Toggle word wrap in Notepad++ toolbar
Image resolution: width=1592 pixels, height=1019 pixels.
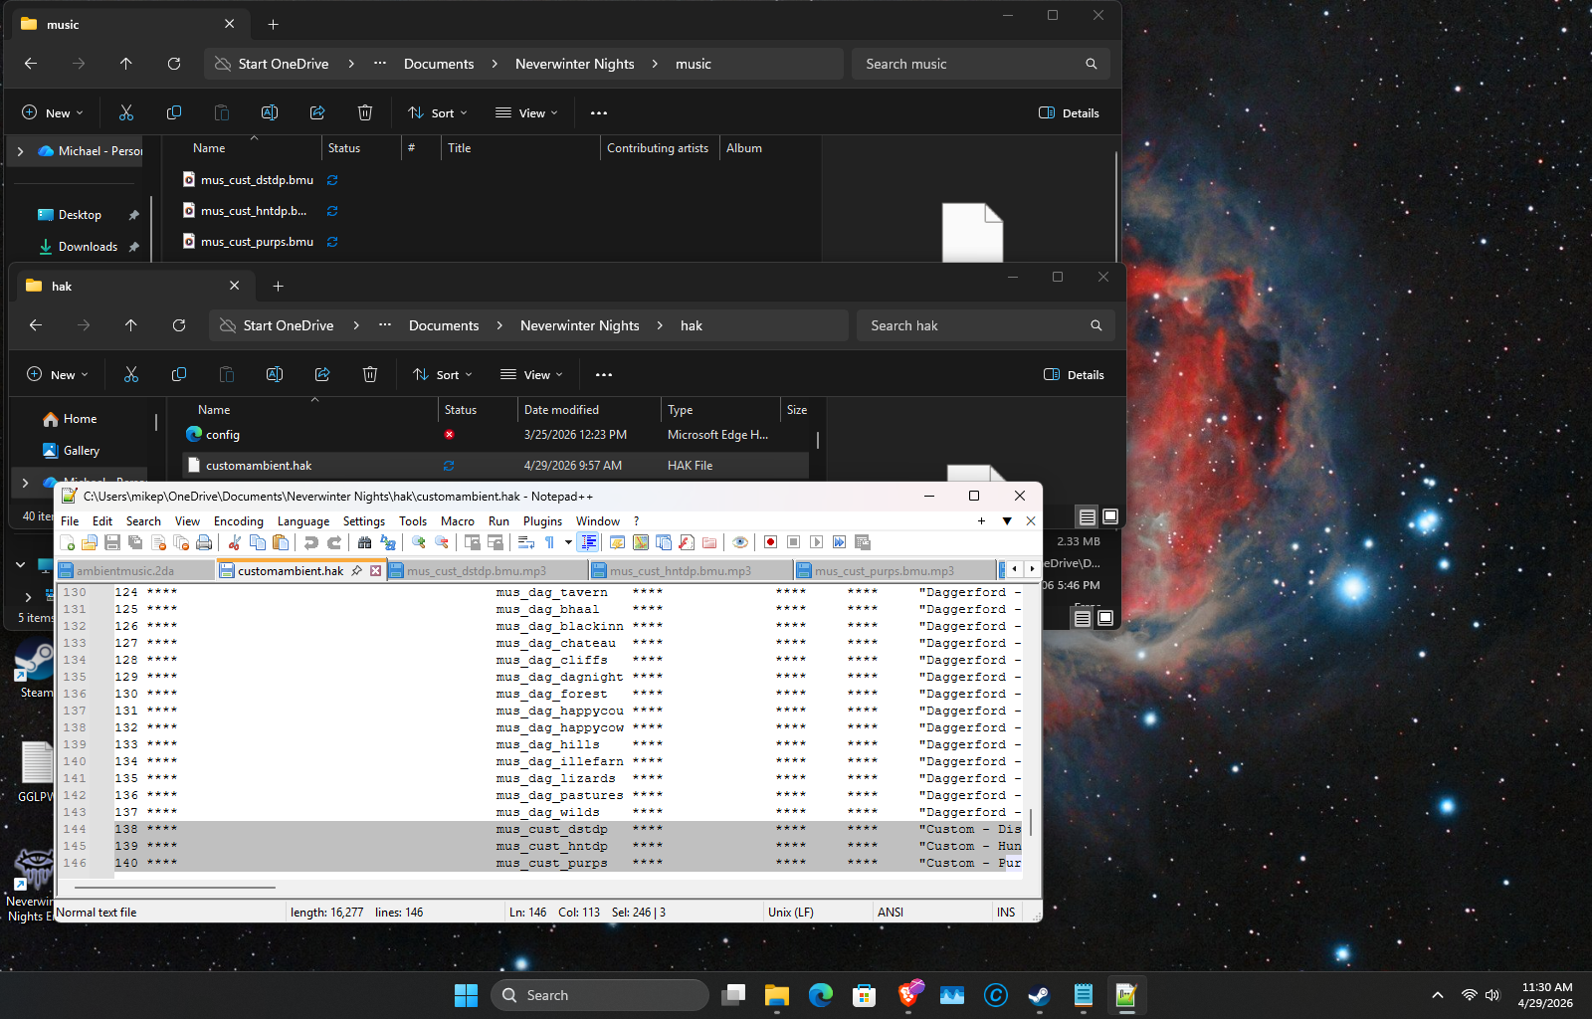(526, 542)
